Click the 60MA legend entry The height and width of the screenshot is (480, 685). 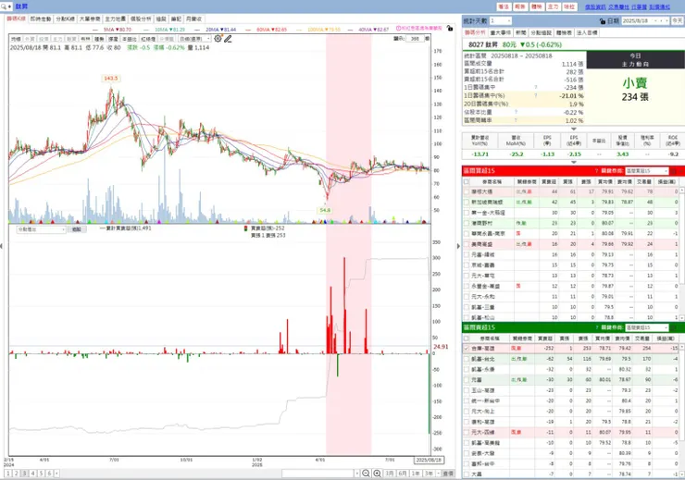click(x=271, y=30)
